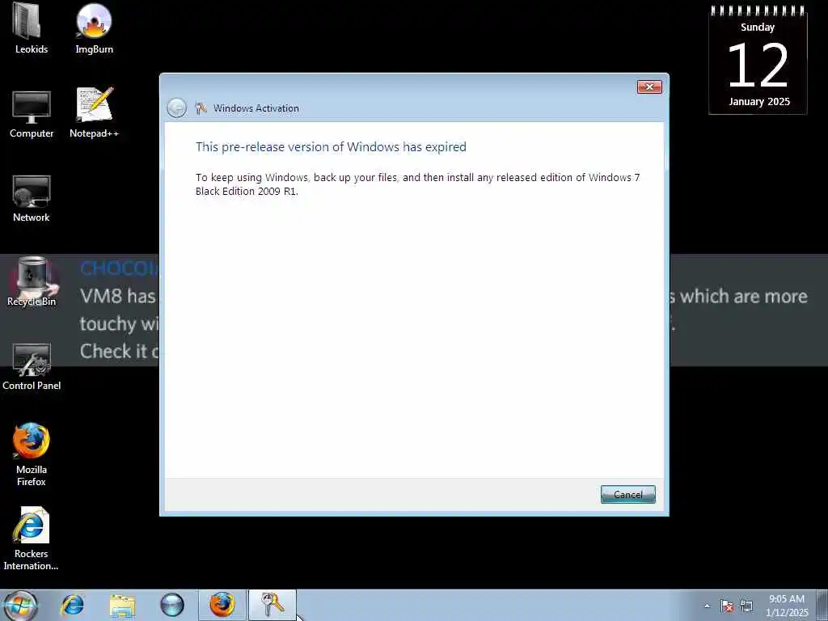Click the blue orb taskbar icon

click(x=172, y=605)
